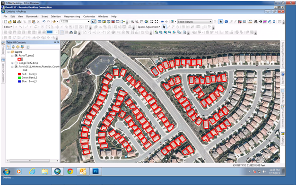This screenshot has height=186, width=297.
Task: Uncheck the RasterT_bmp3 layer checkbox
Action: coord(16,56)
